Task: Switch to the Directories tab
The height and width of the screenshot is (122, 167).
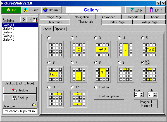Action: (55, 22)
